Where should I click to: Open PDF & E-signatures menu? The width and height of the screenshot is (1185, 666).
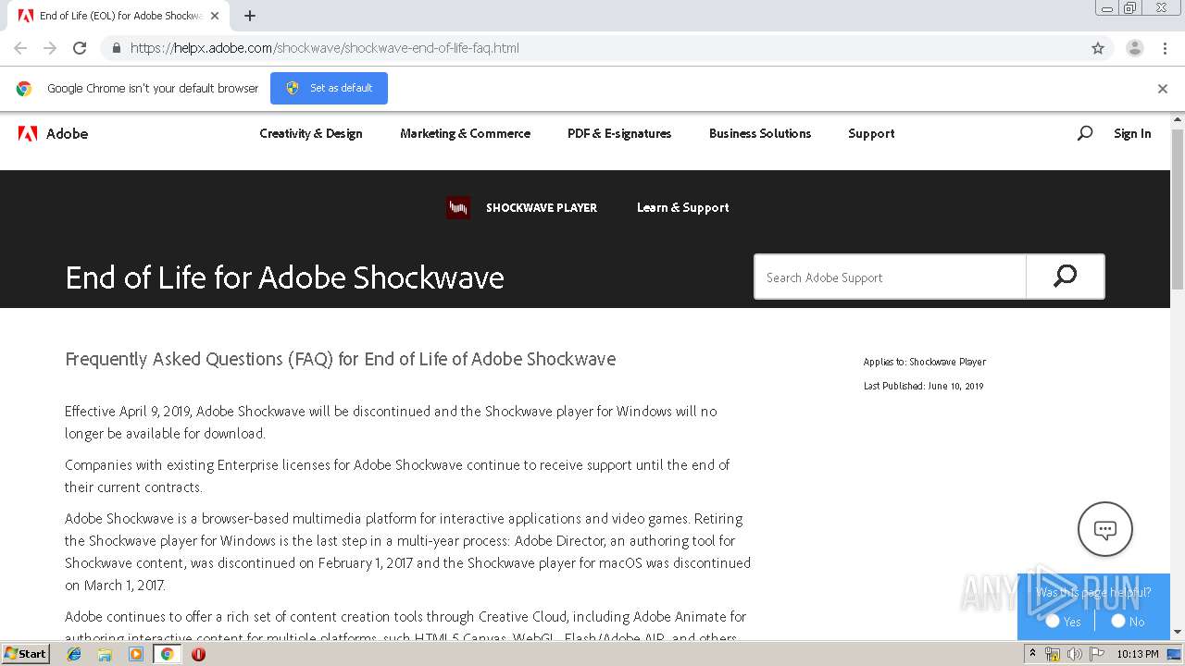619,133
